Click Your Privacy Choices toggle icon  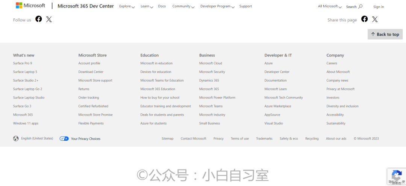(64, 138)
